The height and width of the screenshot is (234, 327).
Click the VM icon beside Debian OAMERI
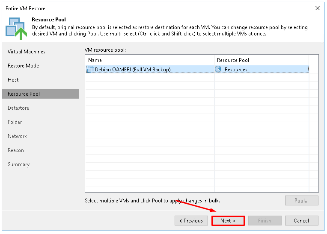point(90,70)
